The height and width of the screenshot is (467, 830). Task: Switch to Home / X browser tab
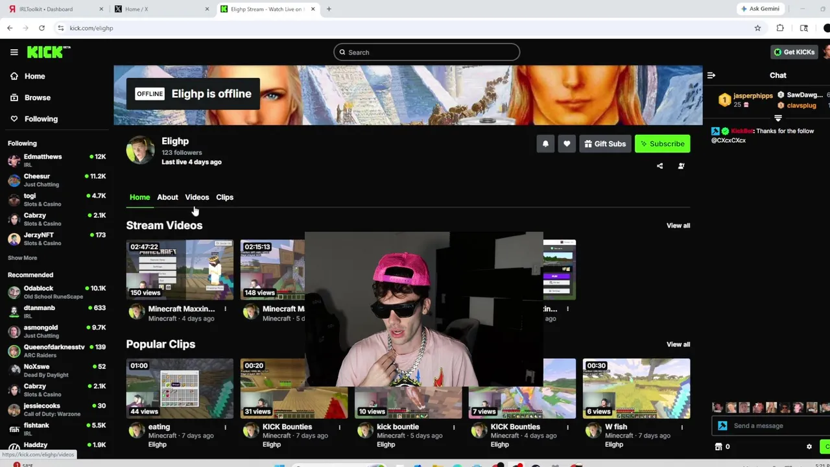[x=162, y=9]
